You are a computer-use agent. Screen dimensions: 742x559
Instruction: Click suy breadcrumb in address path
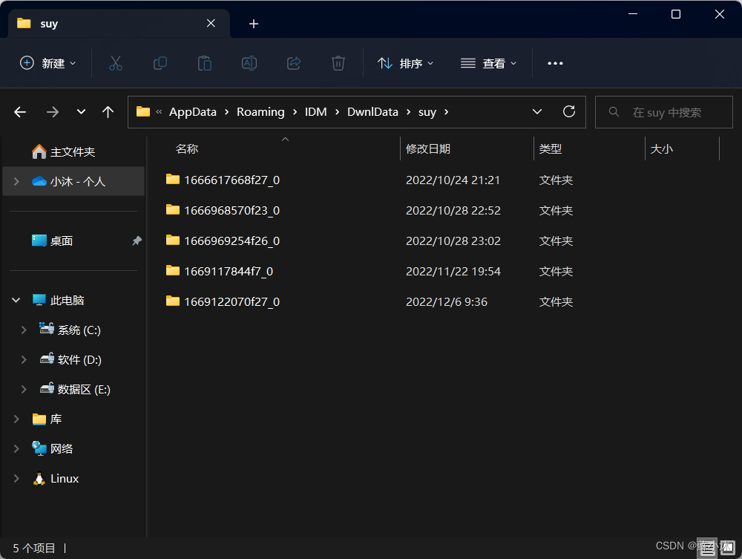coord(427,112)
